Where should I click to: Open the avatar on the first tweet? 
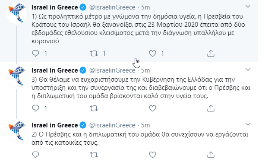[x=16, y=13]
